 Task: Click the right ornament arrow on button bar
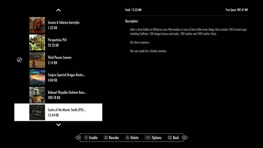point(184,138)
